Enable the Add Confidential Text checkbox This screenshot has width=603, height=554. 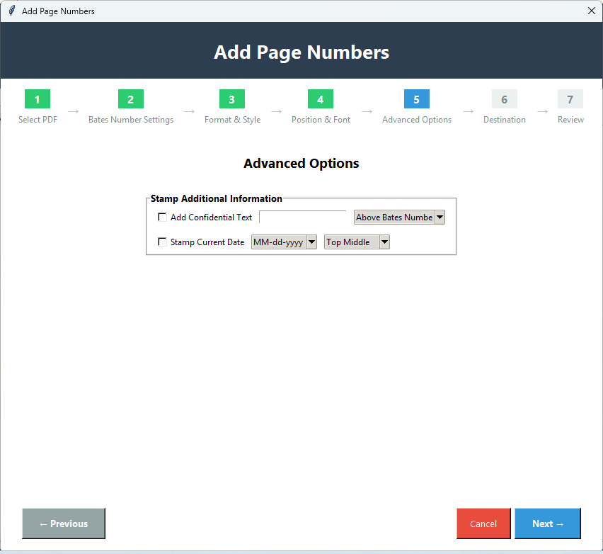[x=162, y=217]
